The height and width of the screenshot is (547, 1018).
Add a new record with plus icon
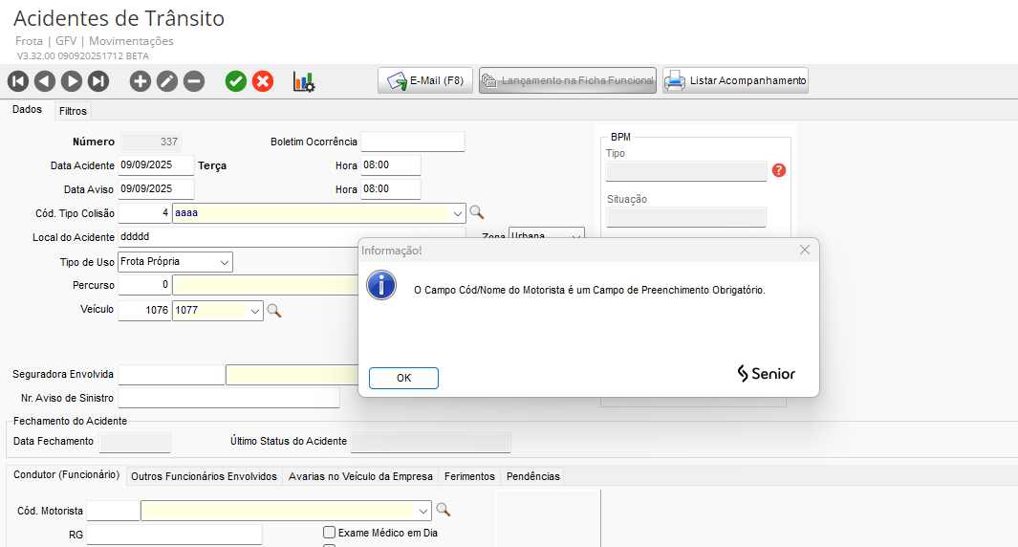[x=141, y=81]
